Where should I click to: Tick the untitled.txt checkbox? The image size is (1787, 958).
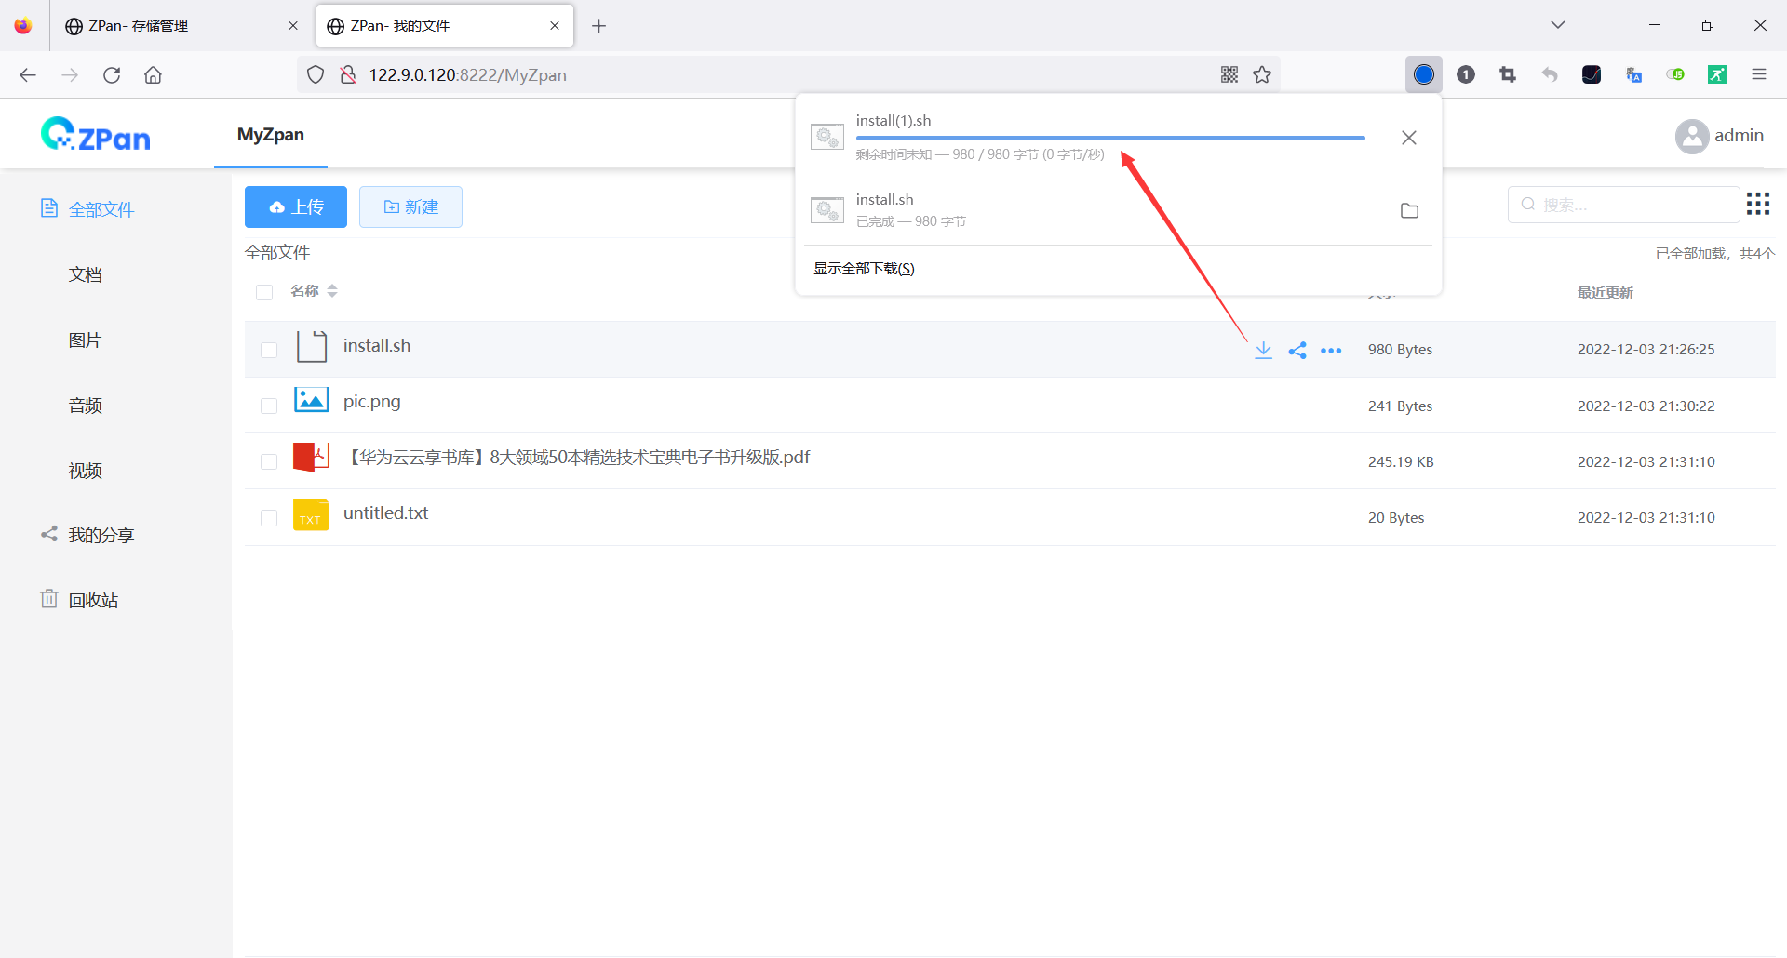click(x=269, y=517)
